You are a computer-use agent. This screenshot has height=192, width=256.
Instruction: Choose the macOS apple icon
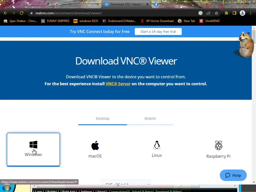95,145
